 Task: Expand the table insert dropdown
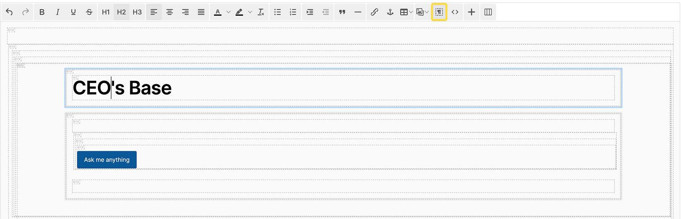(411, 12)
